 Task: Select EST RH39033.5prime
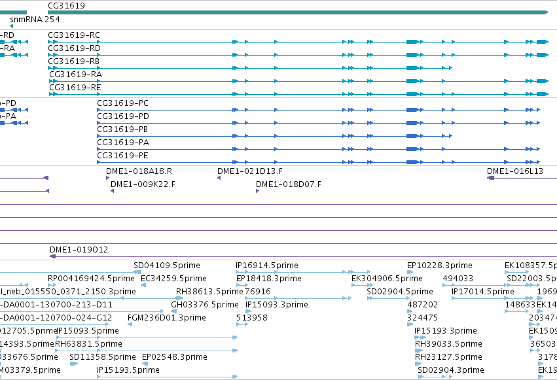click(448, 344)
